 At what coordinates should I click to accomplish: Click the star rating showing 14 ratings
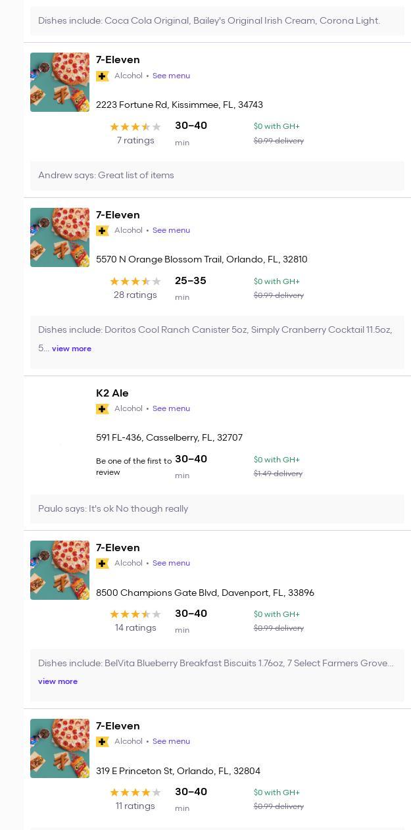[x=135, y=614]
